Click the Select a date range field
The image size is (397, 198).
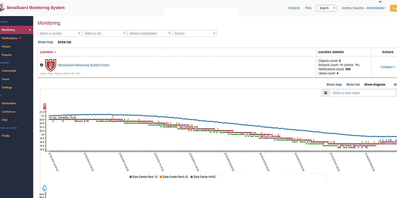pos(362,93)
